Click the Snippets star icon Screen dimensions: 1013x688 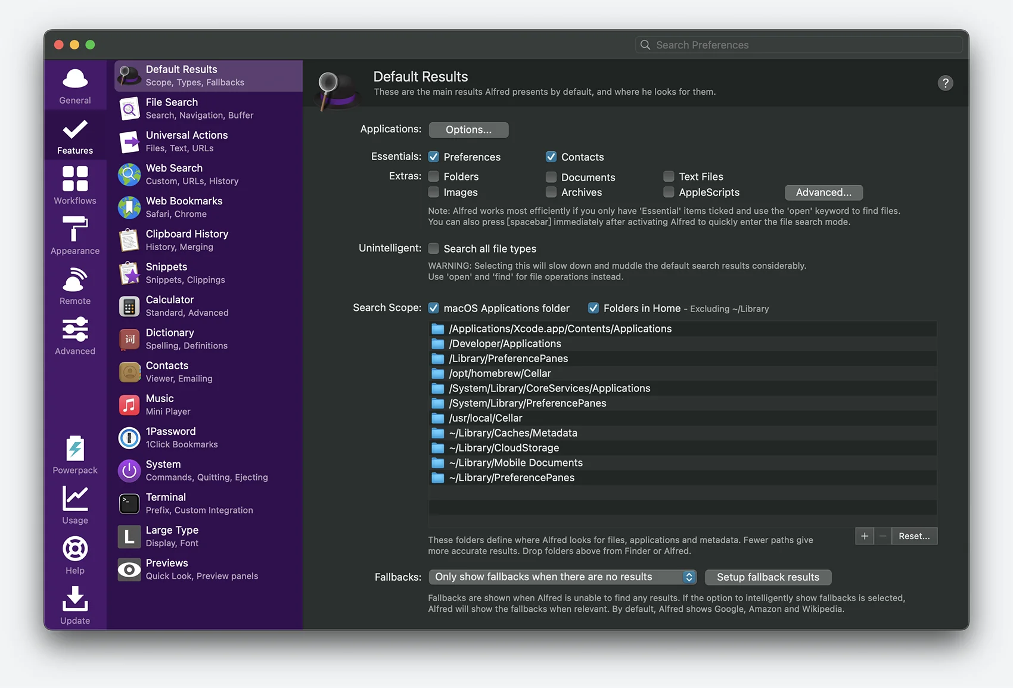tap(129, 273)
